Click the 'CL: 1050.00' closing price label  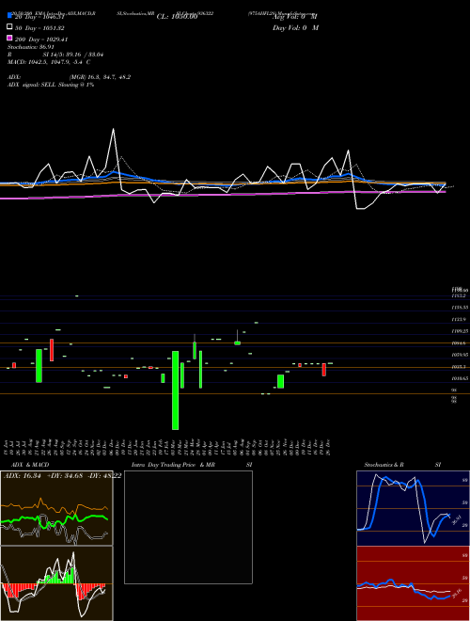(x=177, y=17)
